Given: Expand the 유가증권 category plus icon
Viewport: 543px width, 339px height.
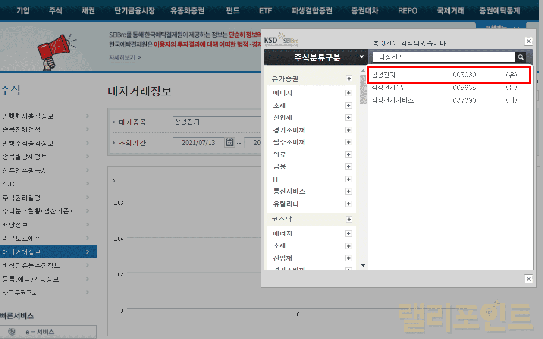Looking at the screenshot, I should (x=349, y=79).
